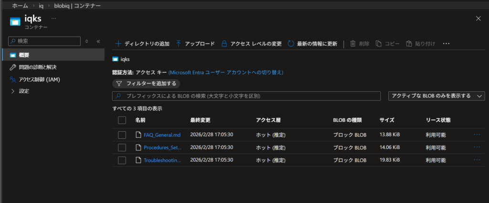Collapse the left sidebar with double-chevron icon
489x203 pixels.
click(98, 41)
